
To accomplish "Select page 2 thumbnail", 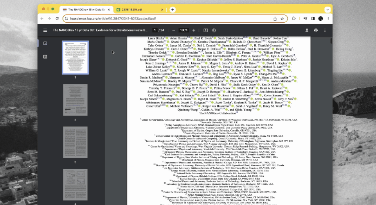I will point(75,100).
